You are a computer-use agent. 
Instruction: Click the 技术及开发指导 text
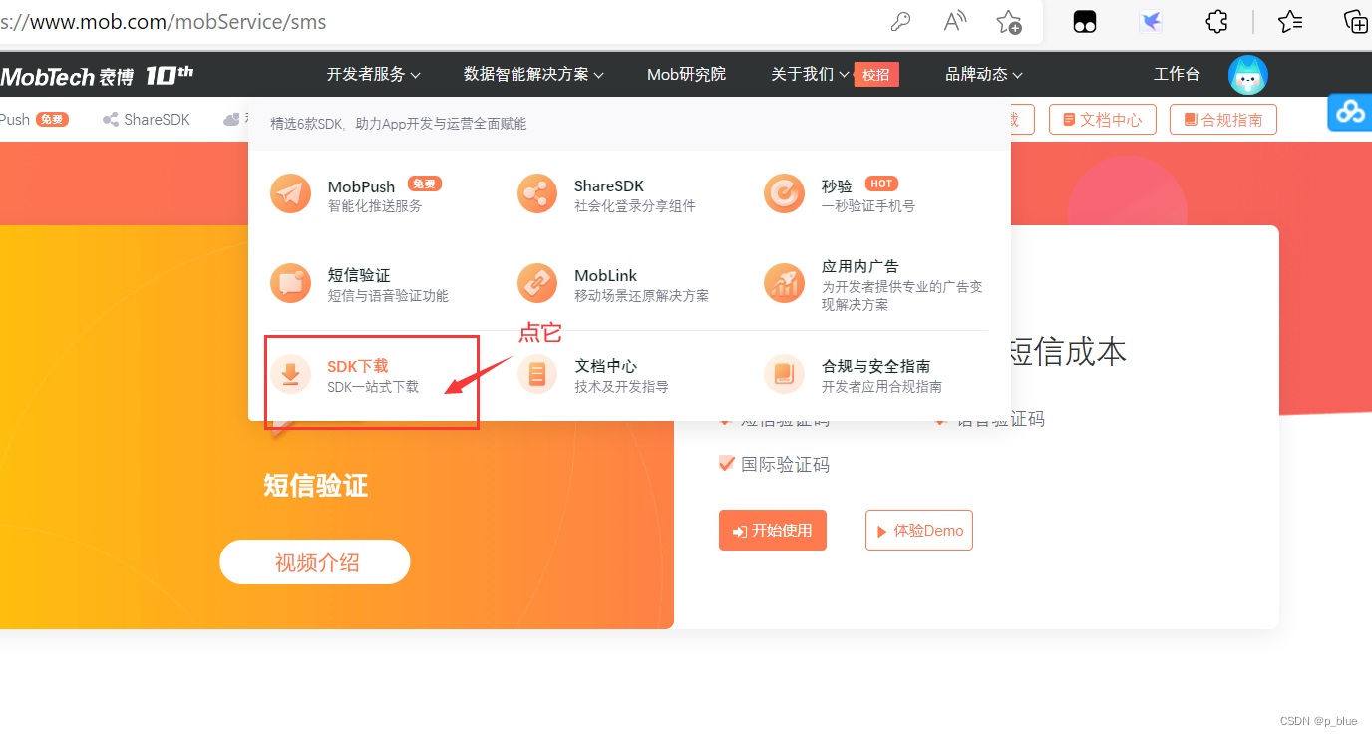tap(621, 387)
